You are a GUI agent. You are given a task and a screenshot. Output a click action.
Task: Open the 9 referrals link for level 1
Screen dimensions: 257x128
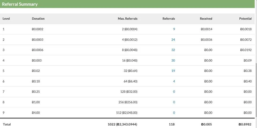tap(174, 29)
